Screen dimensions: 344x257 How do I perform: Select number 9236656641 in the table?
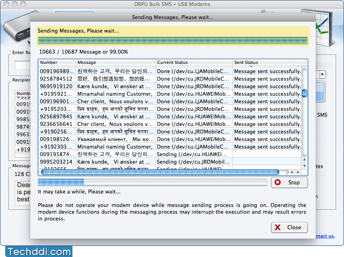click(56, 124)
